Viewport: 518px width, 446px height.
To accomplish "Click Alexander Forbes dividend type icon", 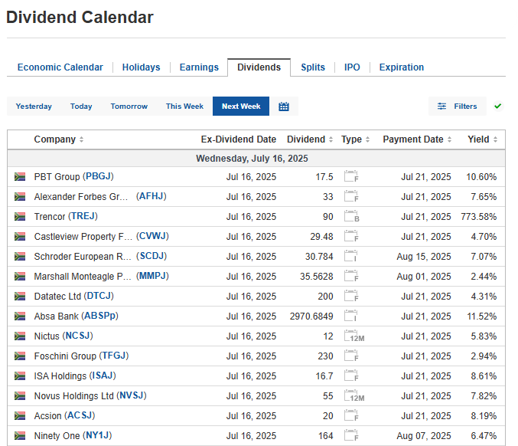I will [351, 196].
